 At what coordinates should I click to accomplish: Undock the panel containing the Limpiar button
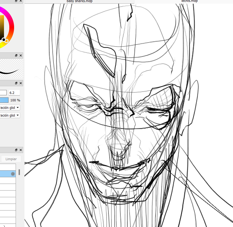[16, 150]
